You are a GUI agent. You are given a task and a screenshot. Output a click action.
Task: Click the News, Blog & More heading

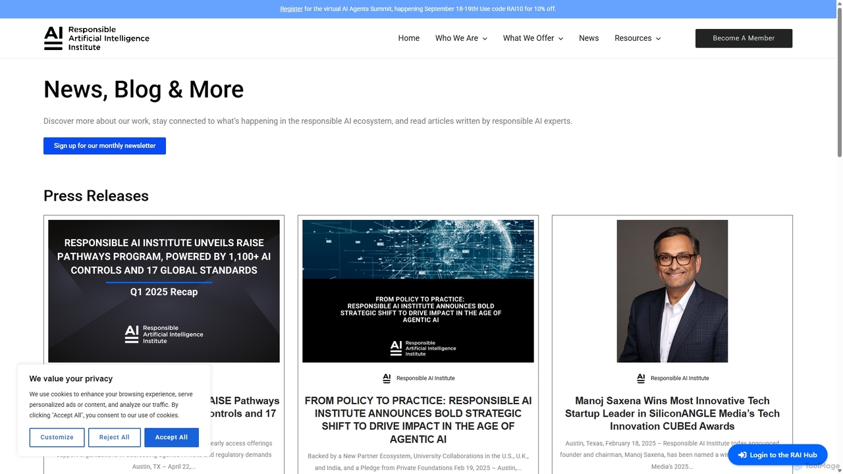tap(144, 90)
